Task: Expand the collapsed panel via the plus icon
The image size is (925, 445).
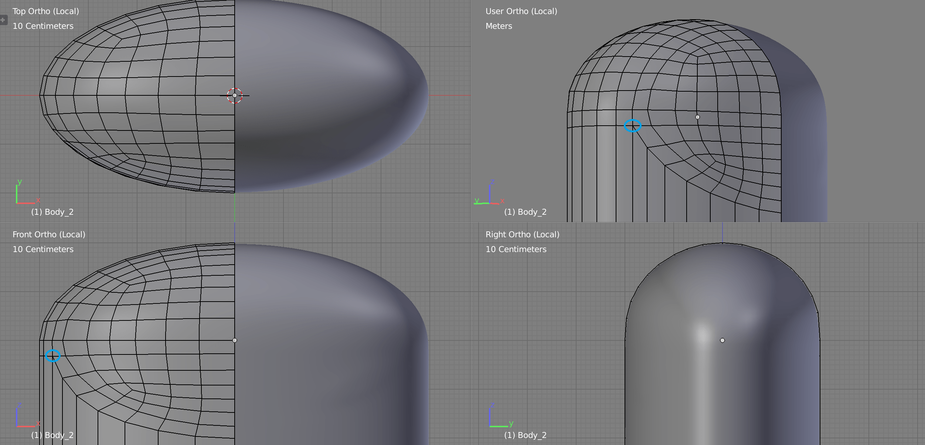Action: [x=3, y=20]
